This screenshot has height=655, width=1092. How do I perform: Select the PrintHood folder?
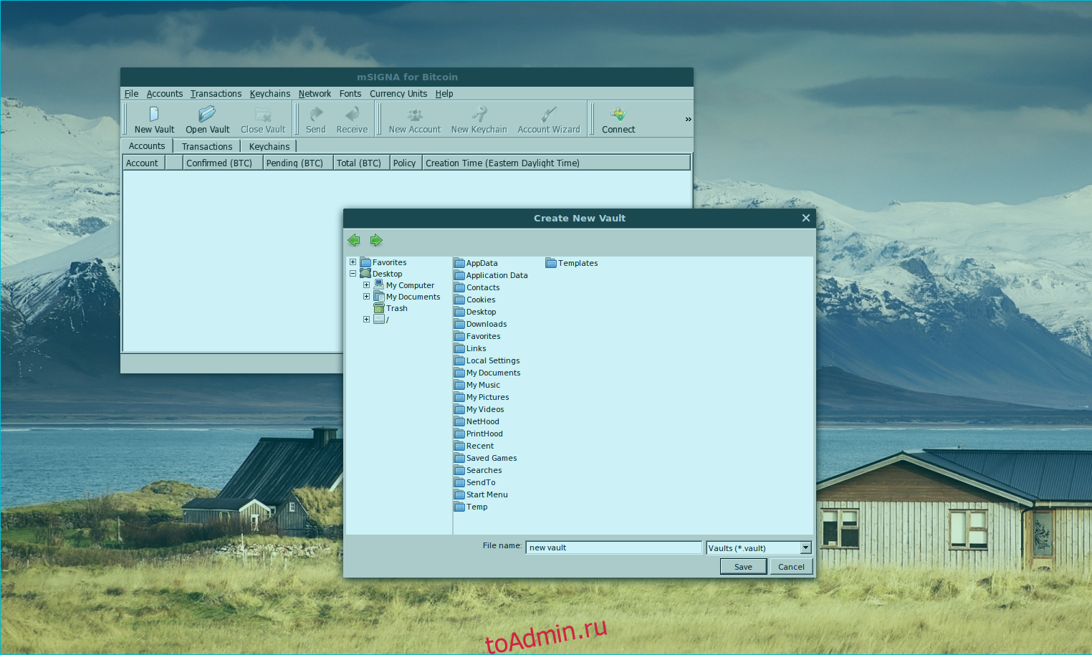pos(479,434)
